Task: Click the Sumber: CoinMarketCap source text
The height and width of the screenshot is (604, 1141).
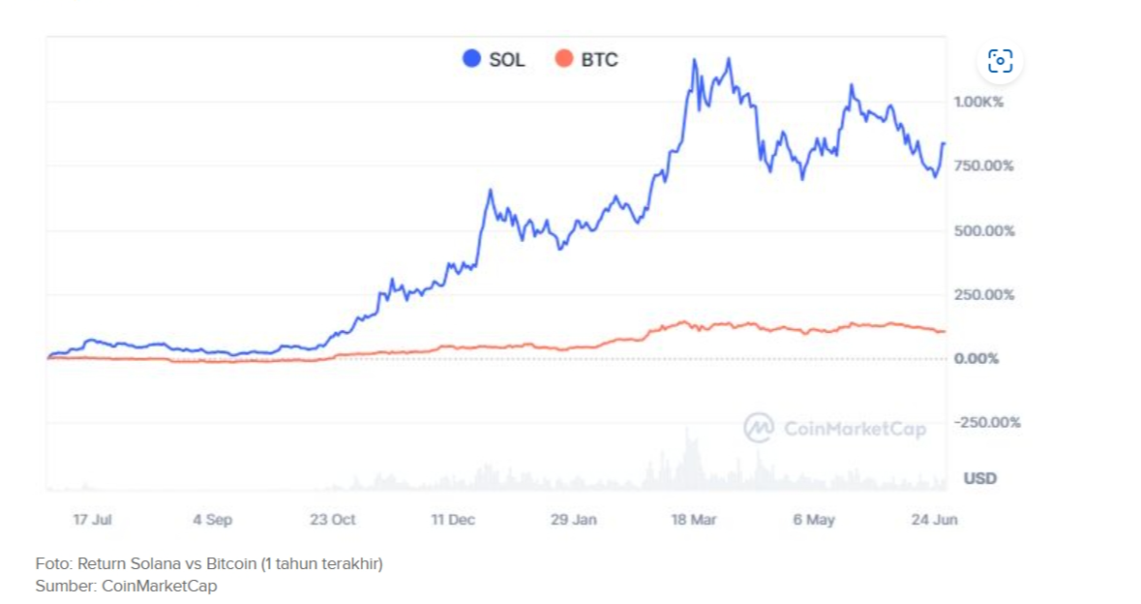Action: [127, 586]
